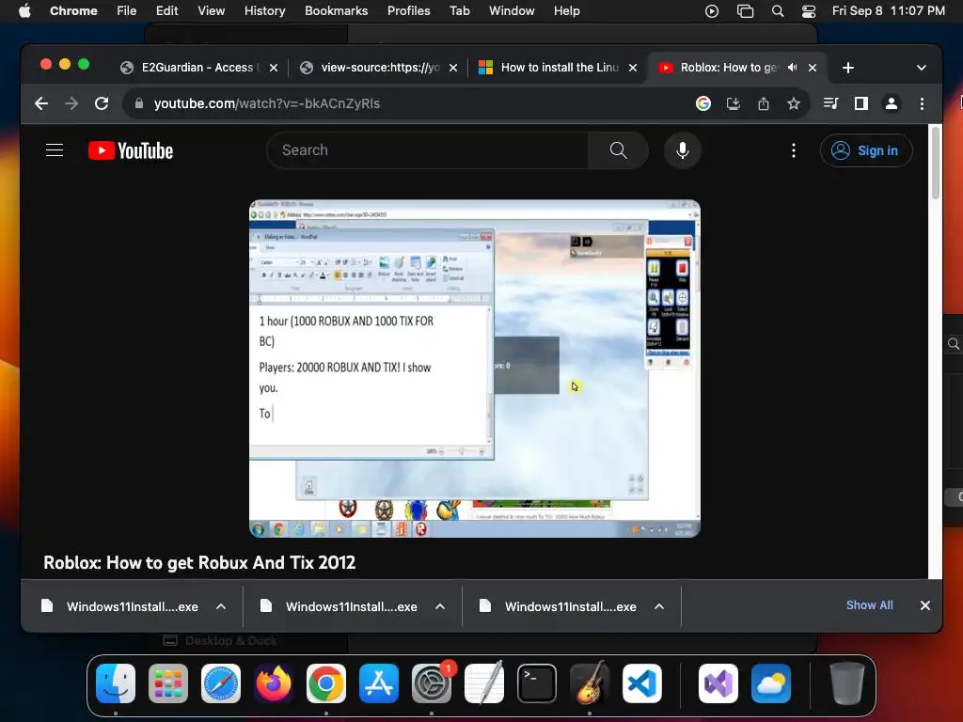Open Control Center in menu bar

pos(808,11)
